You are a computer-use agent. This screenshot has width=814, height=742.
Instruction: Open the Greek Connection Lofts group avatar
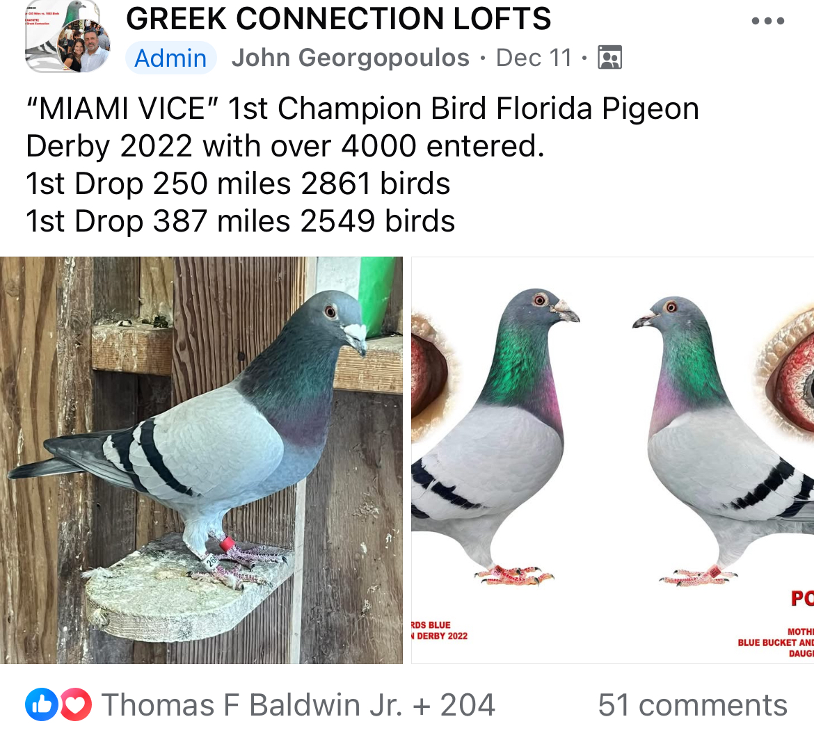[x=67, y=36]
